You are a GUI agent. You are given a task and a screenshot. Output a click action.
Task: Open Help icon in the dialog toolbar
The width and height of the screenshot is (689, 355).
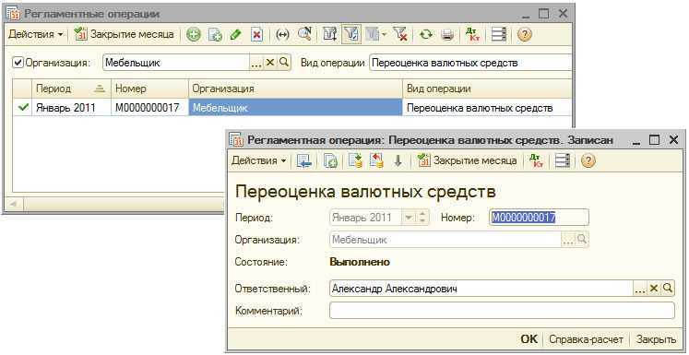click(x=588, y=160)
